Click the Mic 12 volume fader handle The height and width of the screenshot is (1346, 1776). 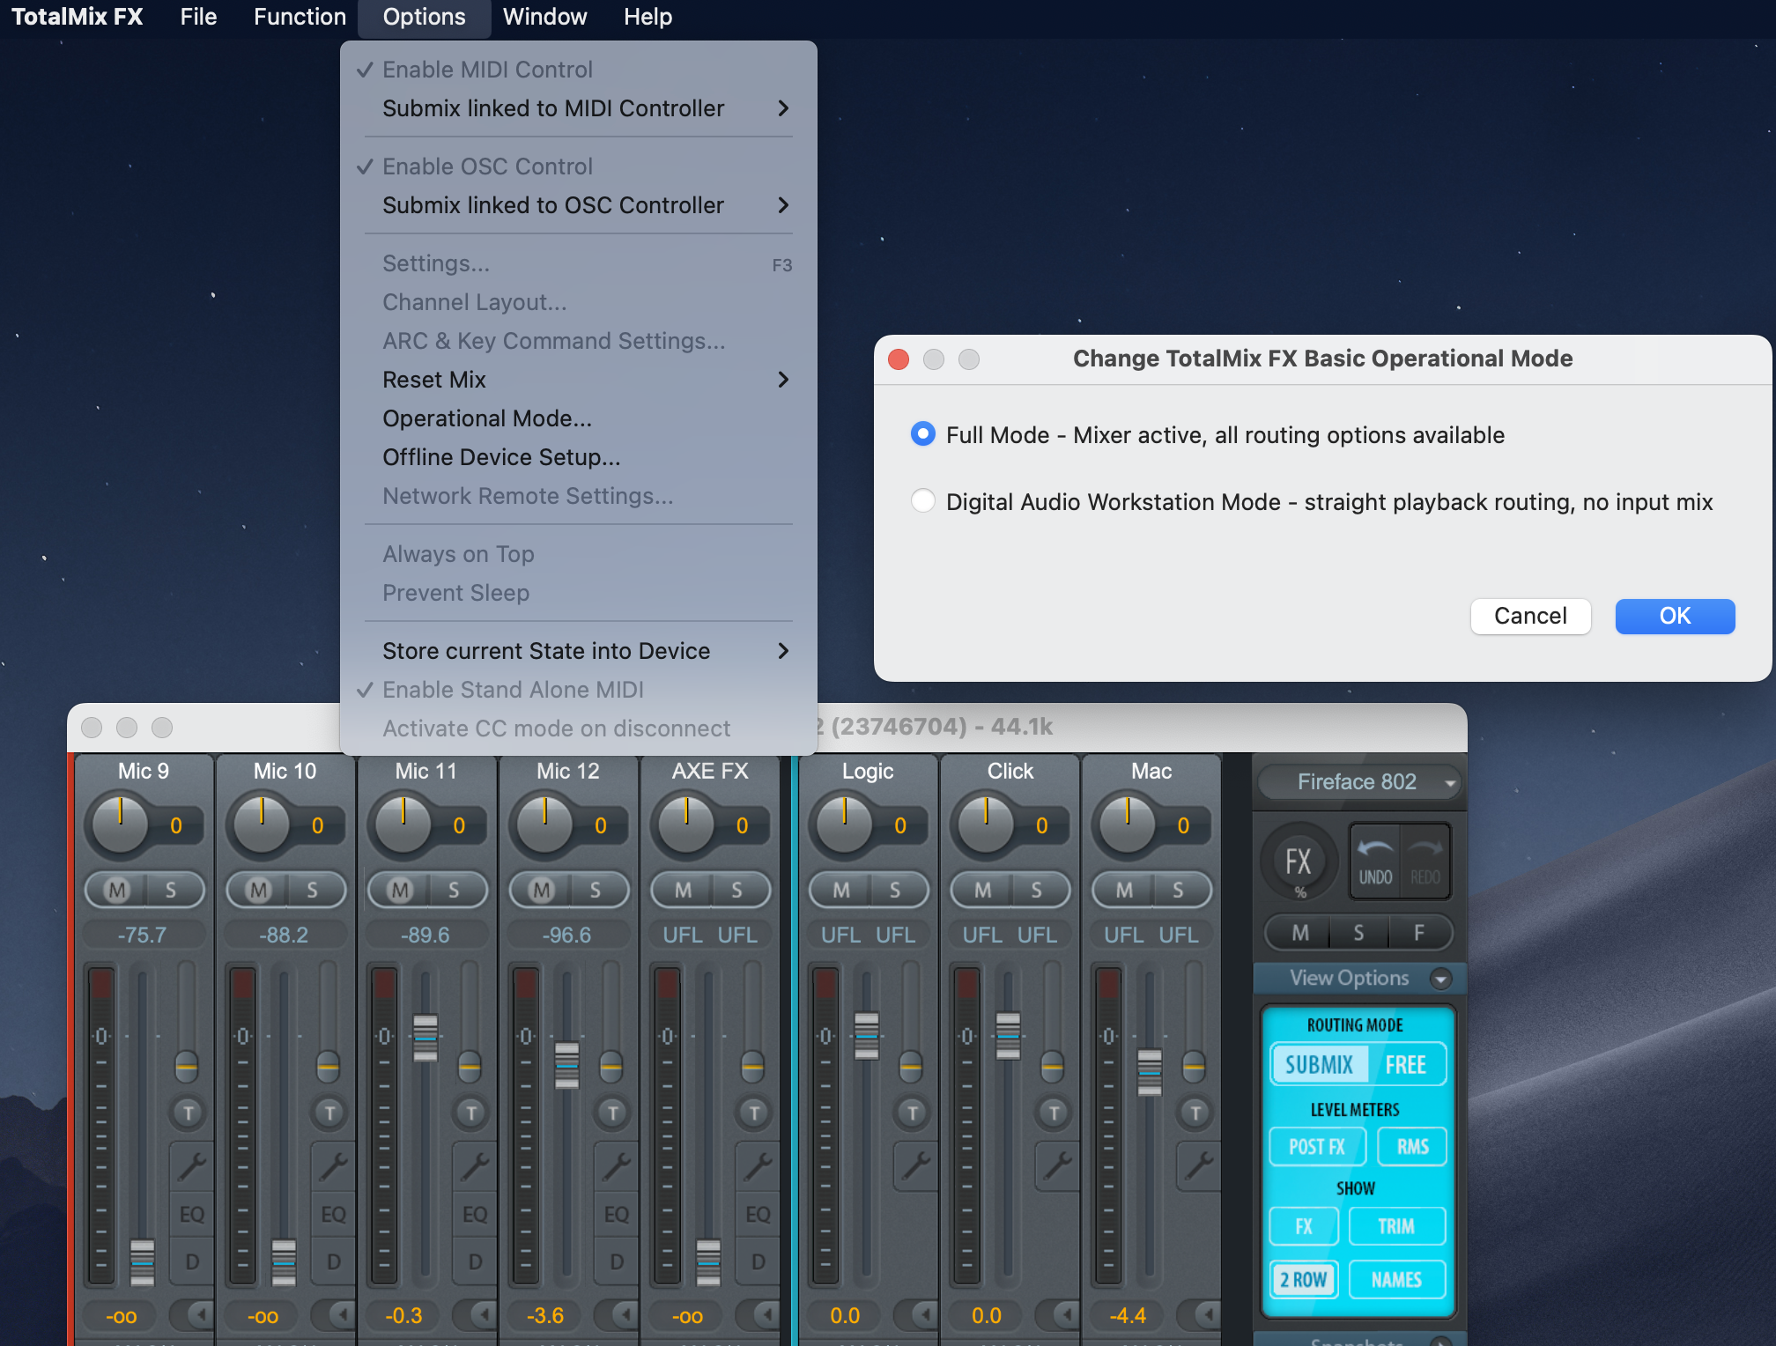point(566,1065)
